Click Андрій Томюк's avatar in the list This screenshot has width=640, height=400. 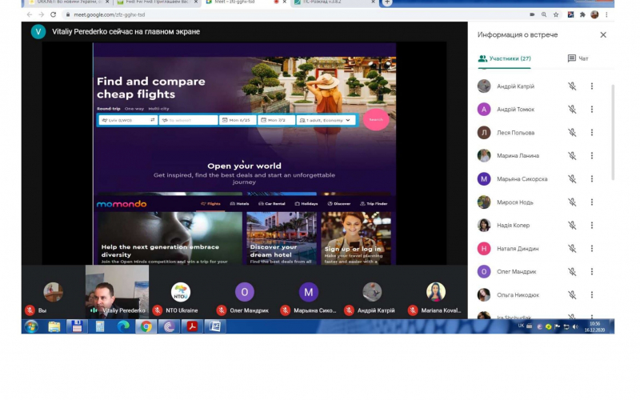[x=484, y=110]
